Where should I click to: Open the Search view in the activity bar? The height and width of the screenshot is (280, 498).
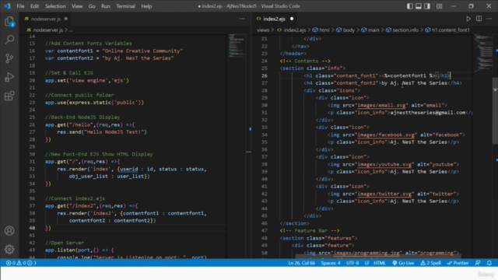(9, 40)
